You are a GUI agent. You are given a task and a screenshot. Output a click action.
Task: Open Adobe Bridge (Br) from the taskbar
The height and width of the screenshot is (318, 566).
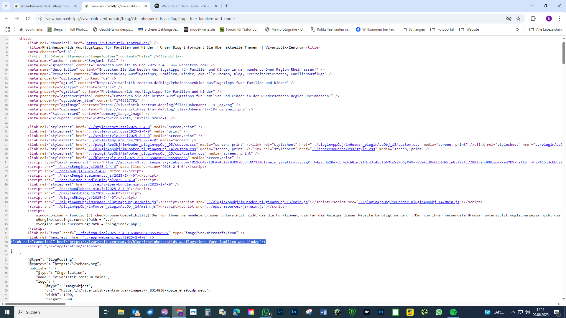tap(367, 312)
